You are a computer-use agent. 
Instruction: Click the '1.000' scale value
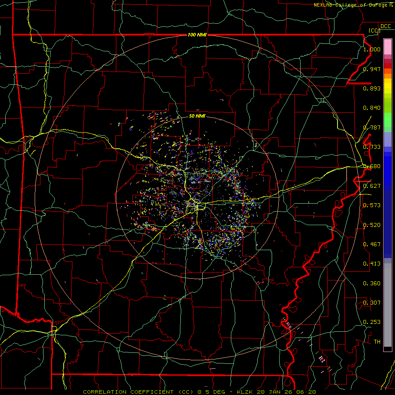point(372,49)
